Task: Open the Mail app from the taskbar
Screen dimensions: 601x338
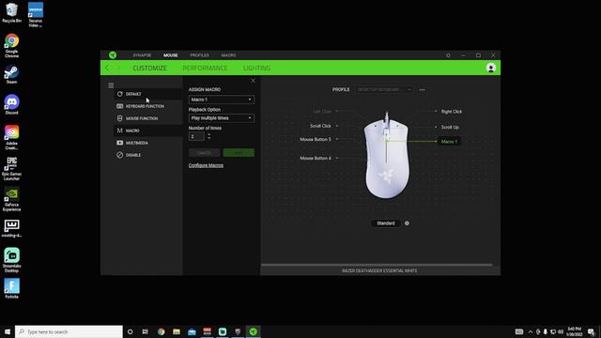Action: (192, 331)
